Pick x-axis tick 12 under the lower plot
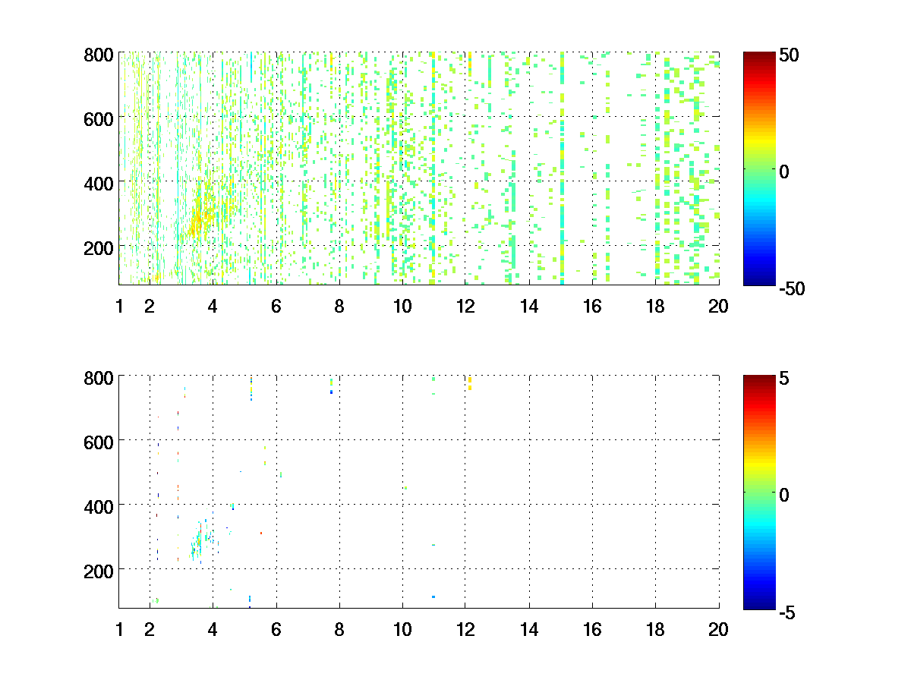This screenshot has height=683, width=911. (x=465, y=629)
